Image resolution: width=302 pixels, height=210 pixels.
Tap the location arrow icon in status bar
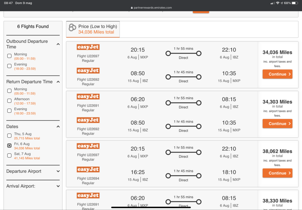coord(282,3)
